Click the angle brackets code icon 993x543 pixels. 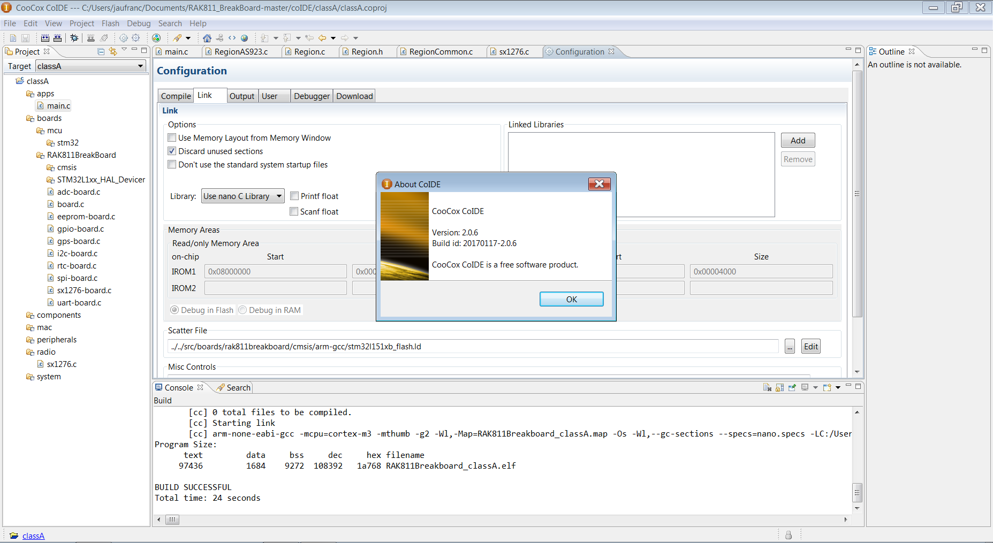232,38
